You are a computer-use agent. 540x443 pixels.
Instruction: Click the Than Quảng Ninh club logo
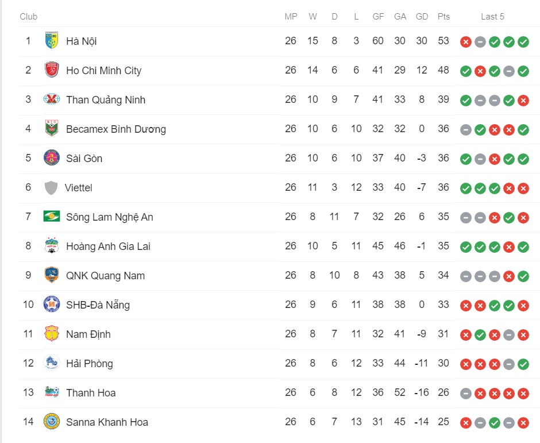52,99
